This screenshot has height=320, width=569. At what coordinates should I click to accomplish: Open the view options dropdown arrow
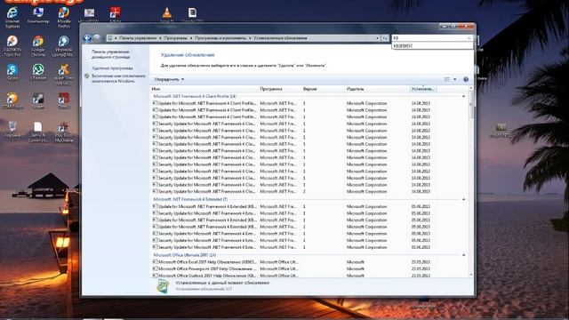tap(454, 79)
